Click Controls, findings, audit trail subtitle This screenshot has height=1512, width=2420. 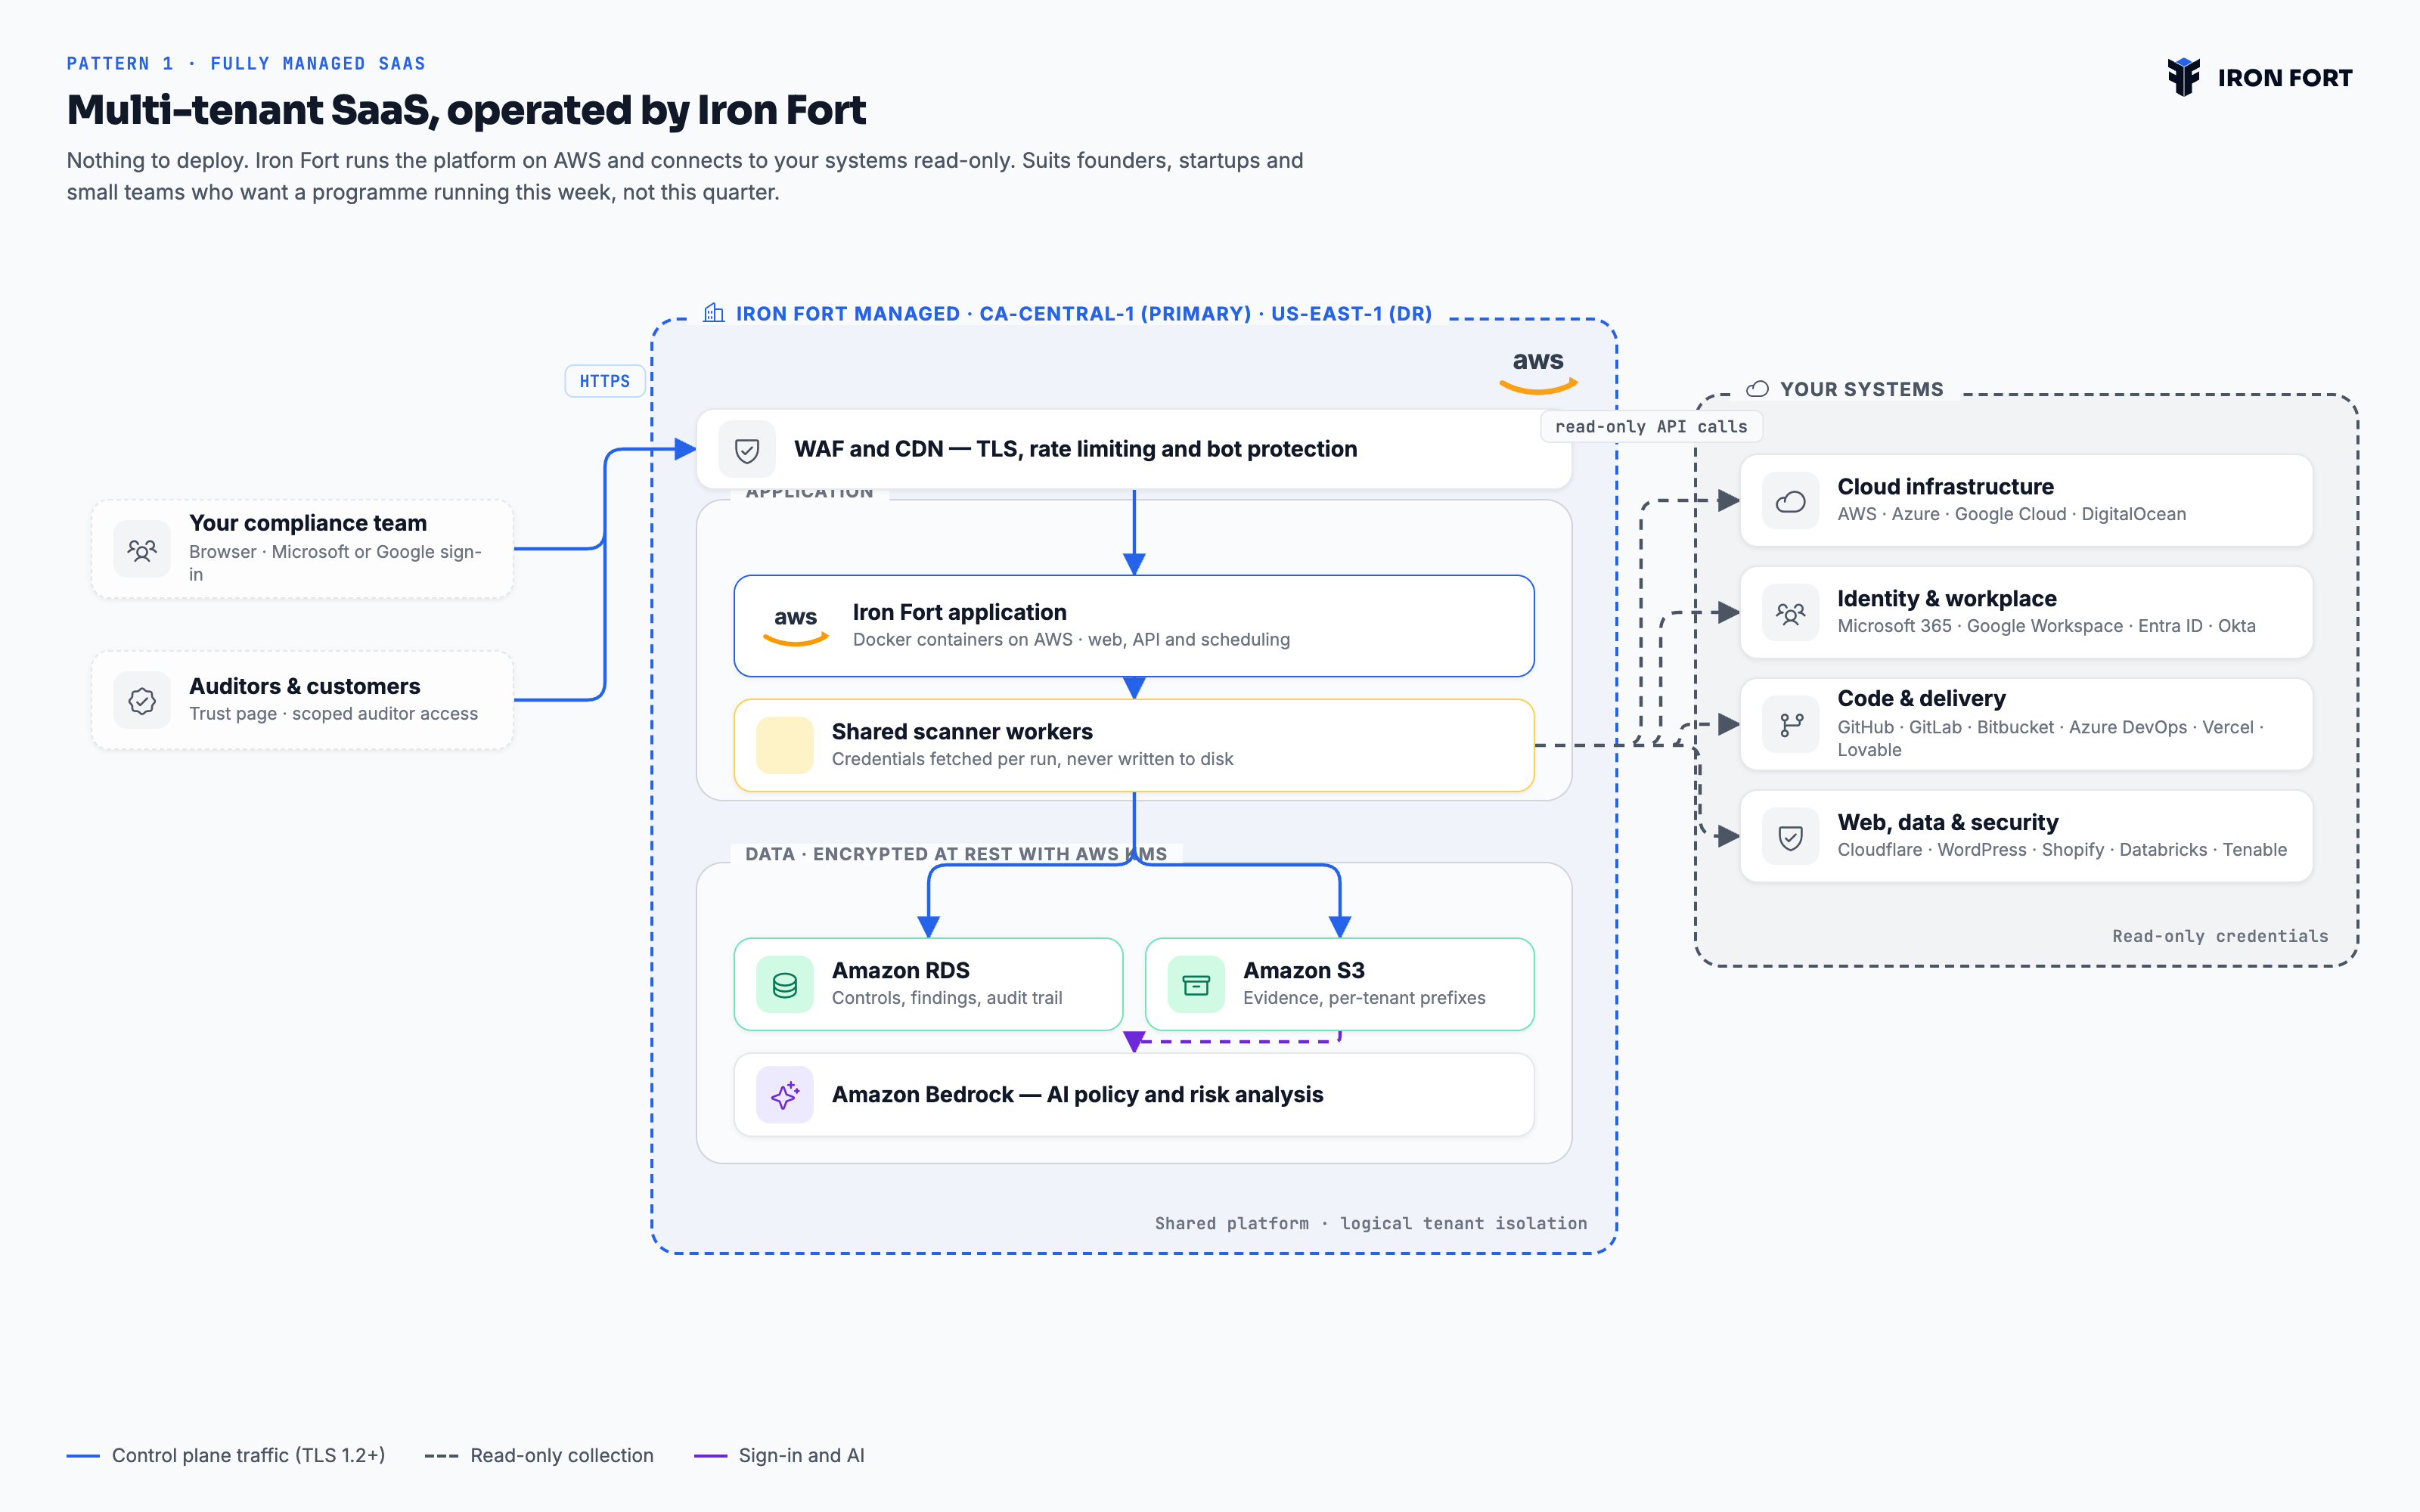(947, 998)
